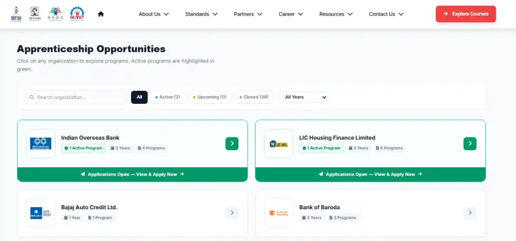The image size is (516, 241).
Task: Click the NCVET logo
Action: (x=77, y=14)
